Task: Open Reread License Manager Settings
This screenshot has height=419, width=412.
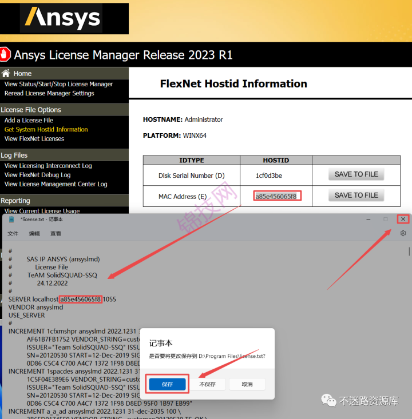Action: pyautogui.click(x=49, y=93)
